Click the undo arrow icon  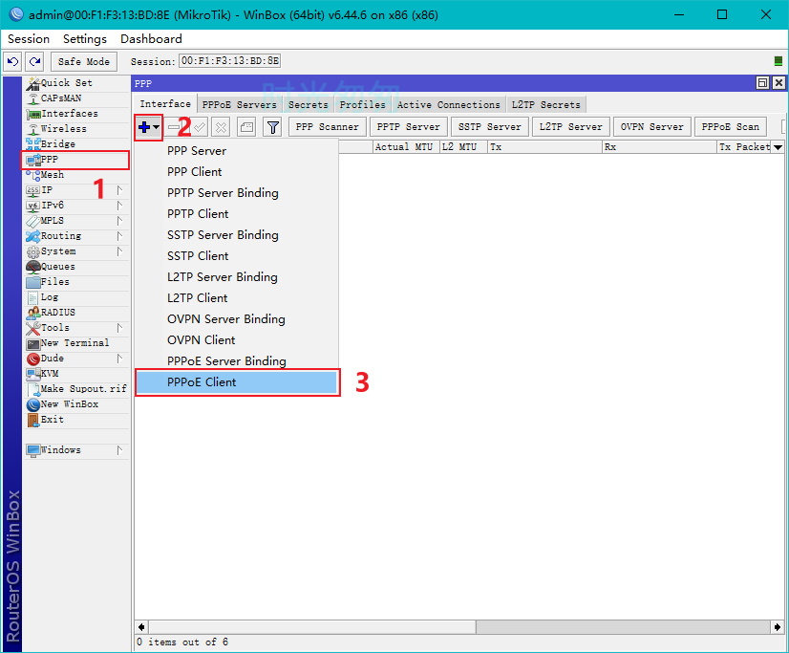tap(12, 61)
